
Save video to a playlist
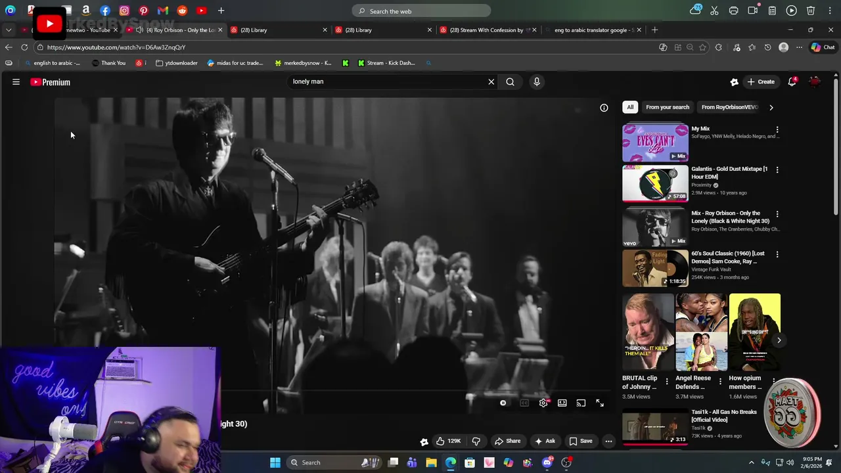coord(581,441)
